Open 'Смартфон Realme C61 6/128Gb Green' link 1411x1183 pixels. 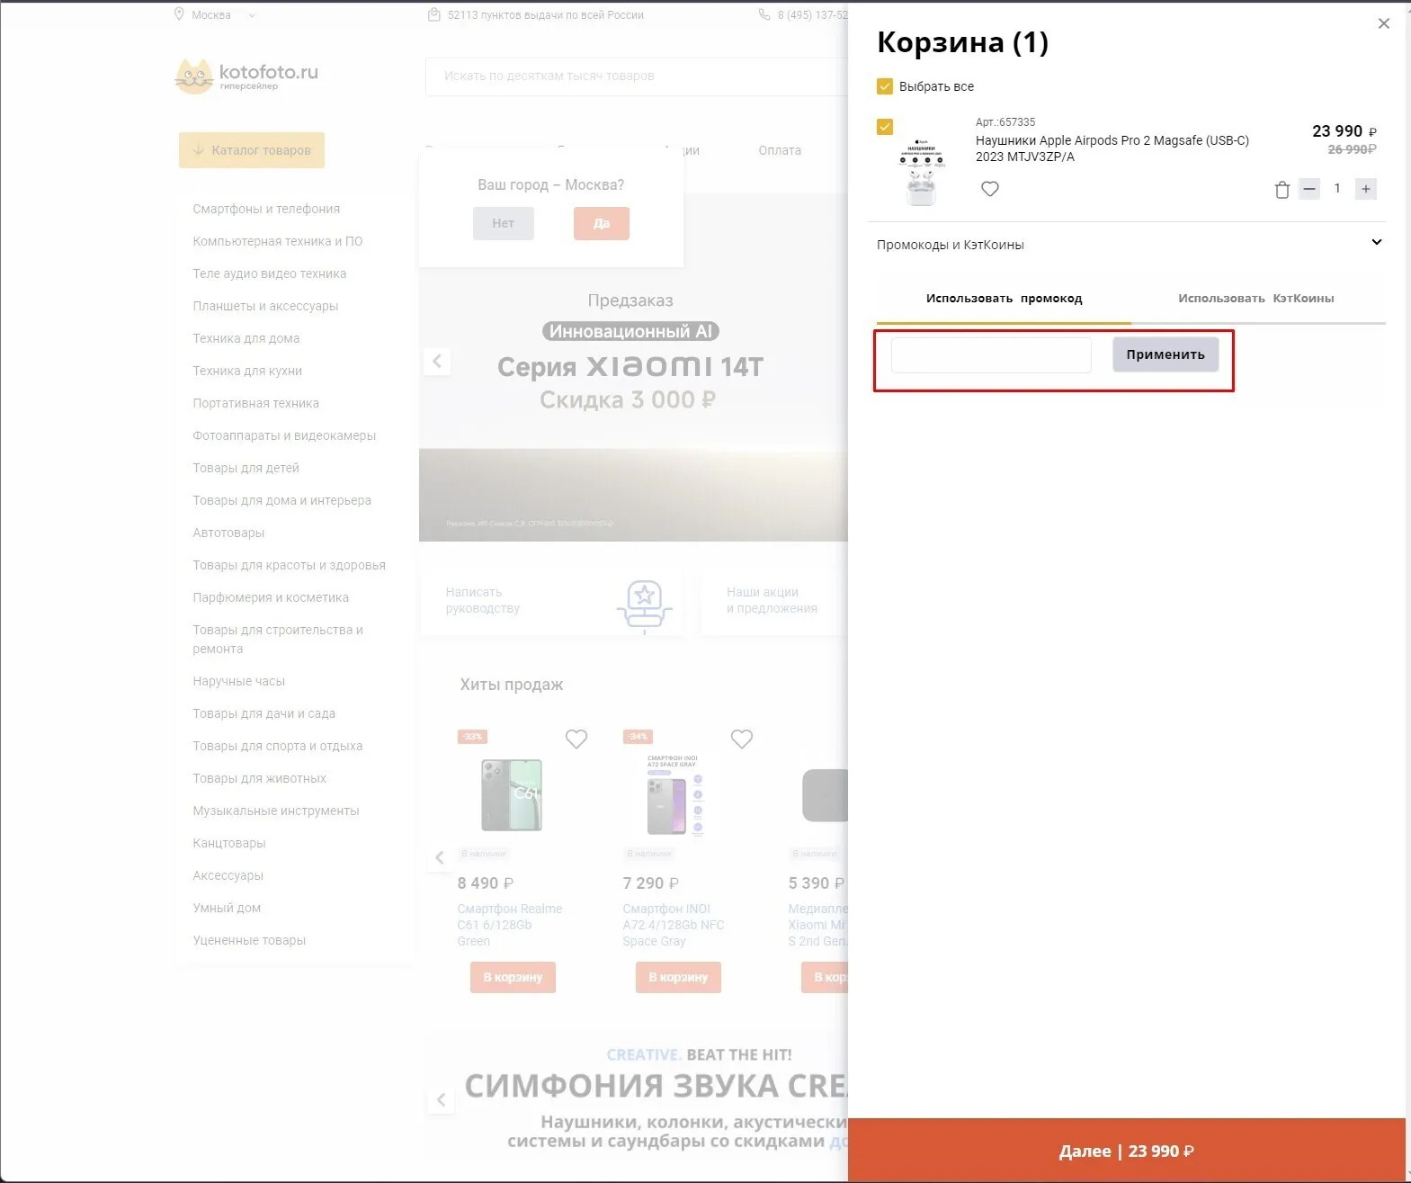tap(510, 925)
